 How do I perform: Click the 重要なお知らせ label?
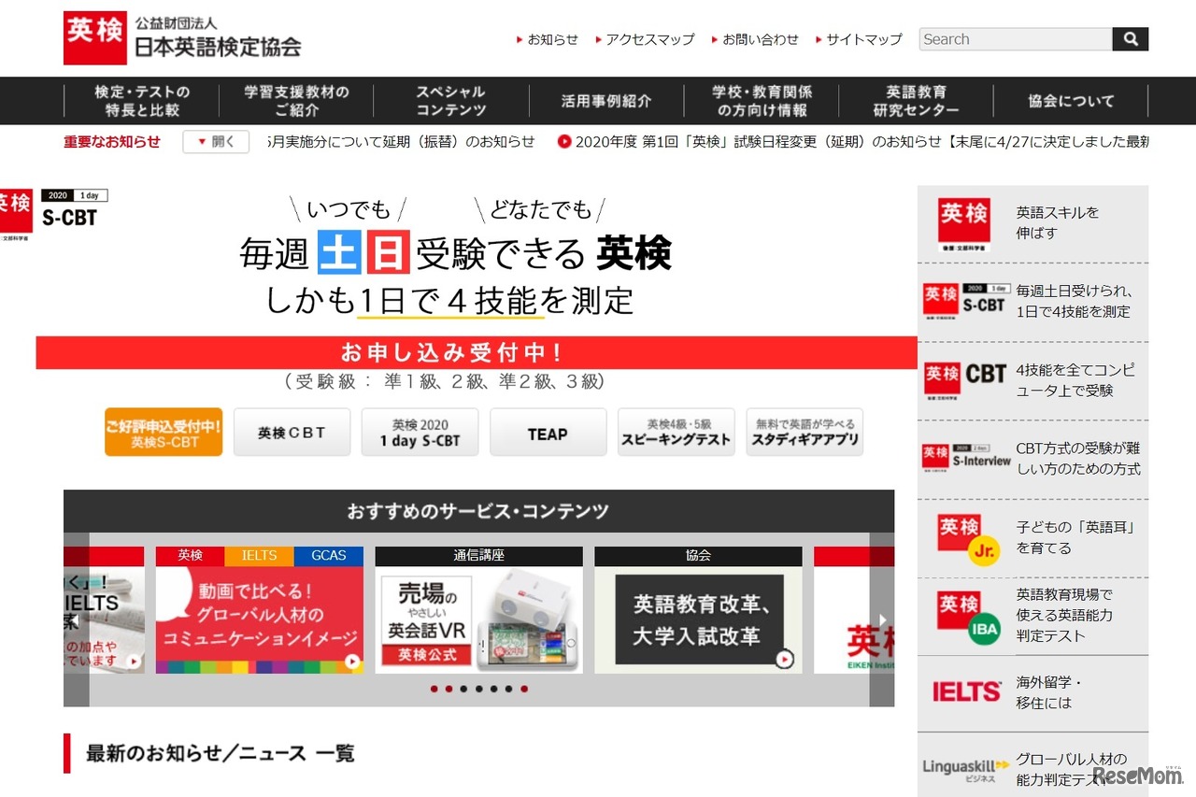point(112,142)
